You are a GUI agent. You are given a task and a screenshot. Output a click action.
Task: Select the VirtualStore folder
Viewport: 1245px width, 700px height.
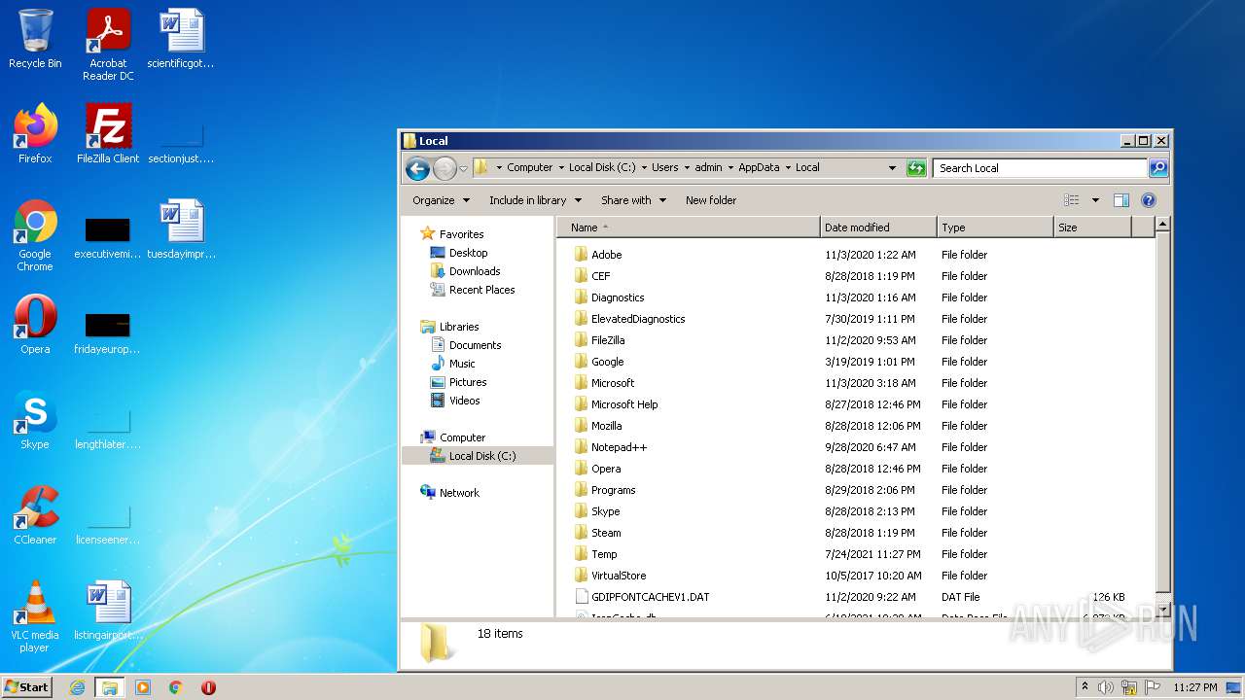pos(610,576)
